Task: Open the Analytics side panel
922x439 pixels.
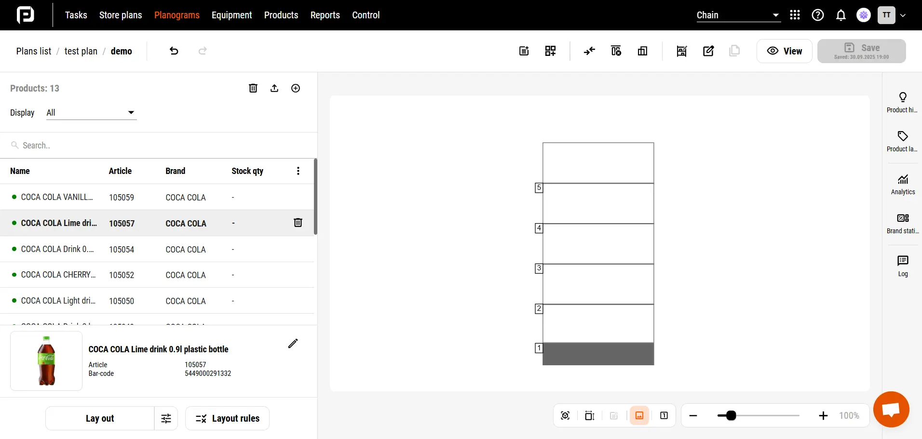Action: (903, 185)
